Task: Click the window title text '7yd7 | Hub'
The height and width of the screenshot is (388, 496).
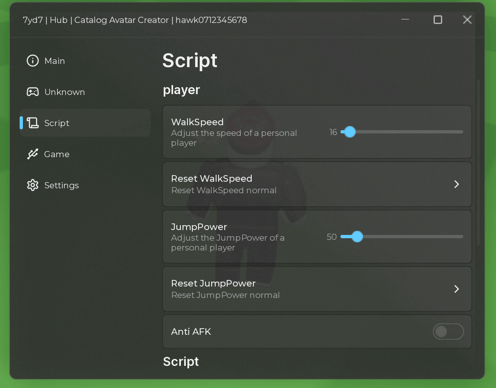Action: point(45,20)
